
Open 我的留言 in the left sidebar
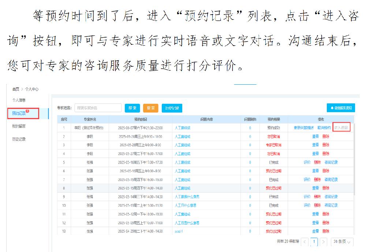click(19, 126)
